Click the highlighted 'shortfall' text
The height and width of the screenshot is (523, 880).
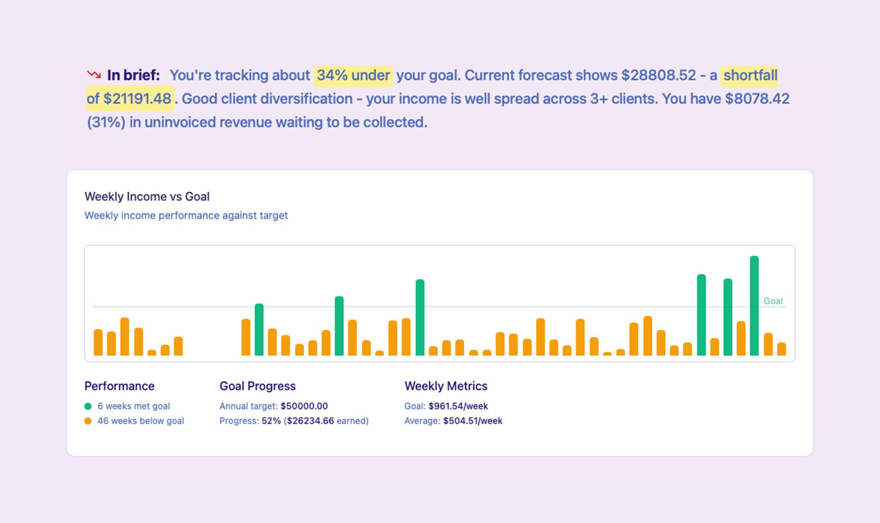tap(750, 75)
